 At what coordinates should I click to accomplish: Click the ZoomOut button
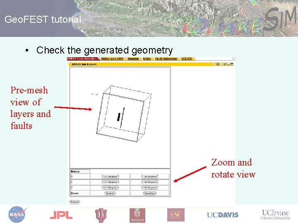[150, 193]
